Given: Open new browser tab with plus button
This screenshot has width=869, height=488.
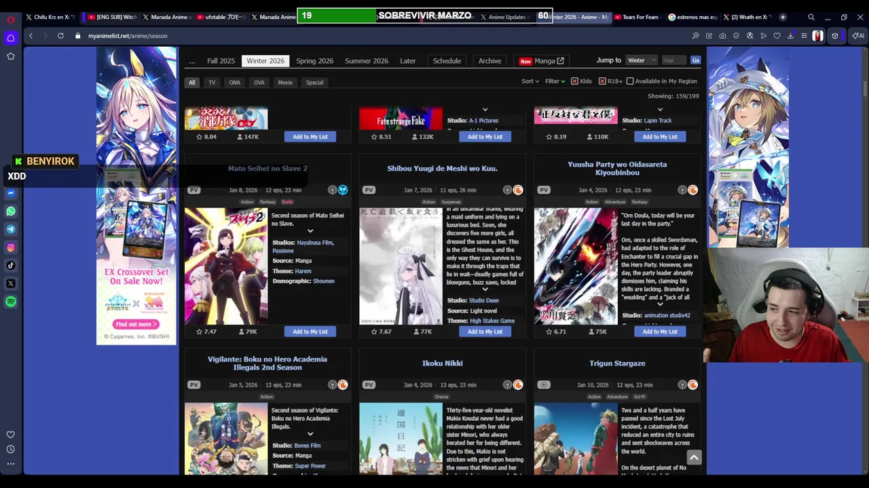Looking at the screenshot, I should pos(783,17).
